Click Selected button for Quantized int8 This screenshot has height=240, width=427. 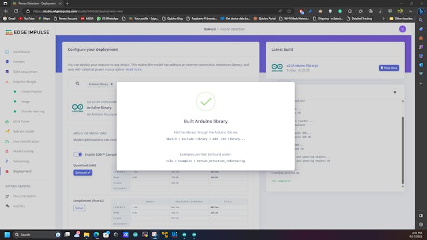point(83,172)
